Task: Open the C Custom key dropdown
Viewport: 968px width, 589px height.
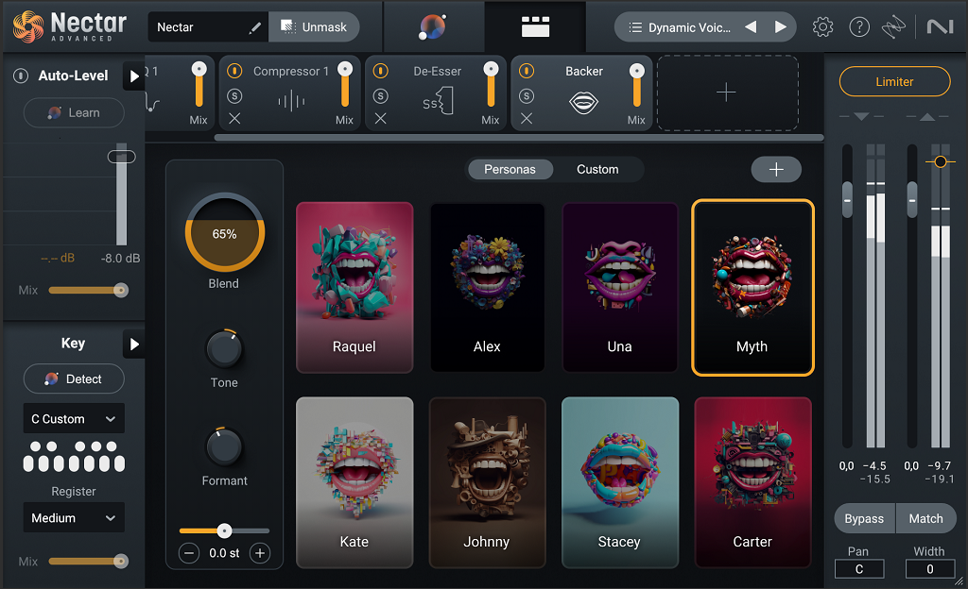Action: (74, 419)
